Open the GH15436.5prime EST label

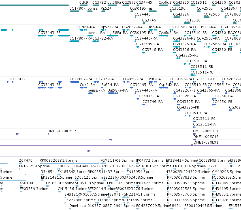click(x=72, y=189)
